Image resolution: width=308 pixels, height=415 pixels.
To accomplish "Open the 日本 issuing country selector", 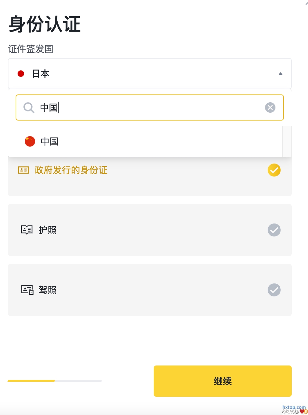I will coord(149,74).
